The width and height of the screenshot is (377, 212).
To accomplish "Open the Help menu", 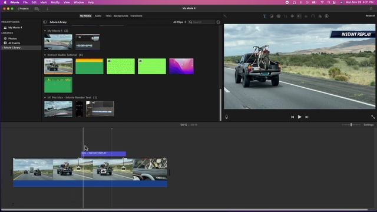I will click(91, 2).
